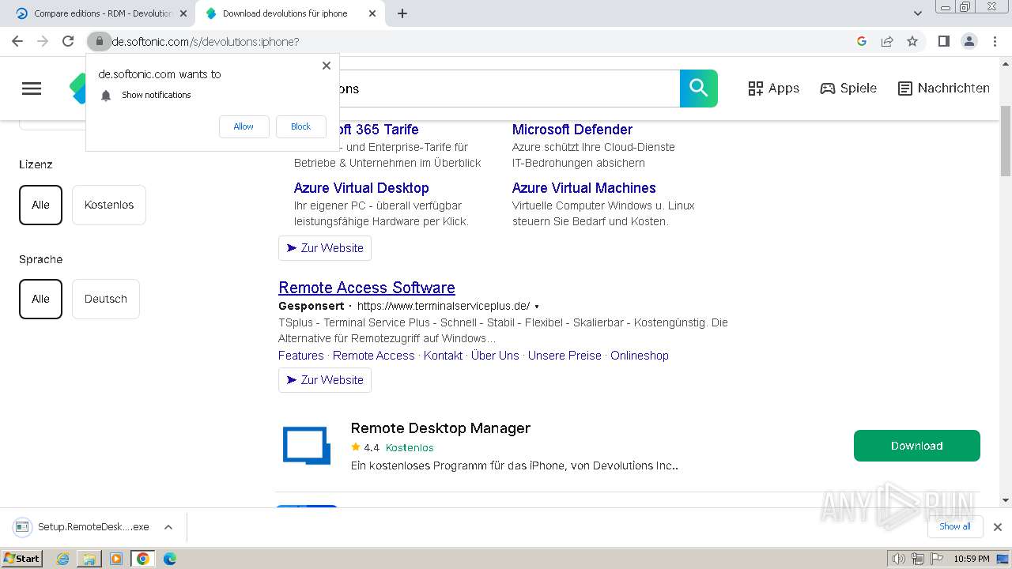Open the Chrome profile avatar
This screenshot has height=569, width=1012.
point(969,41)
